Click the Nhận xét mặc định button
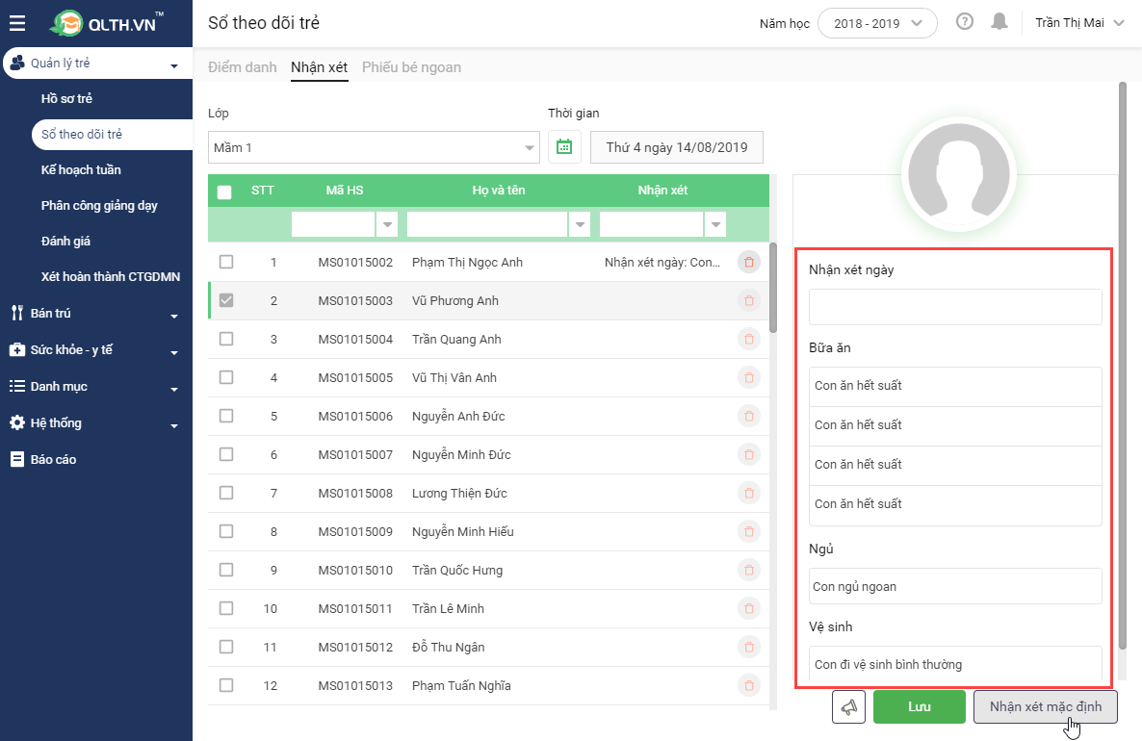 click(x=1045, y=706)
